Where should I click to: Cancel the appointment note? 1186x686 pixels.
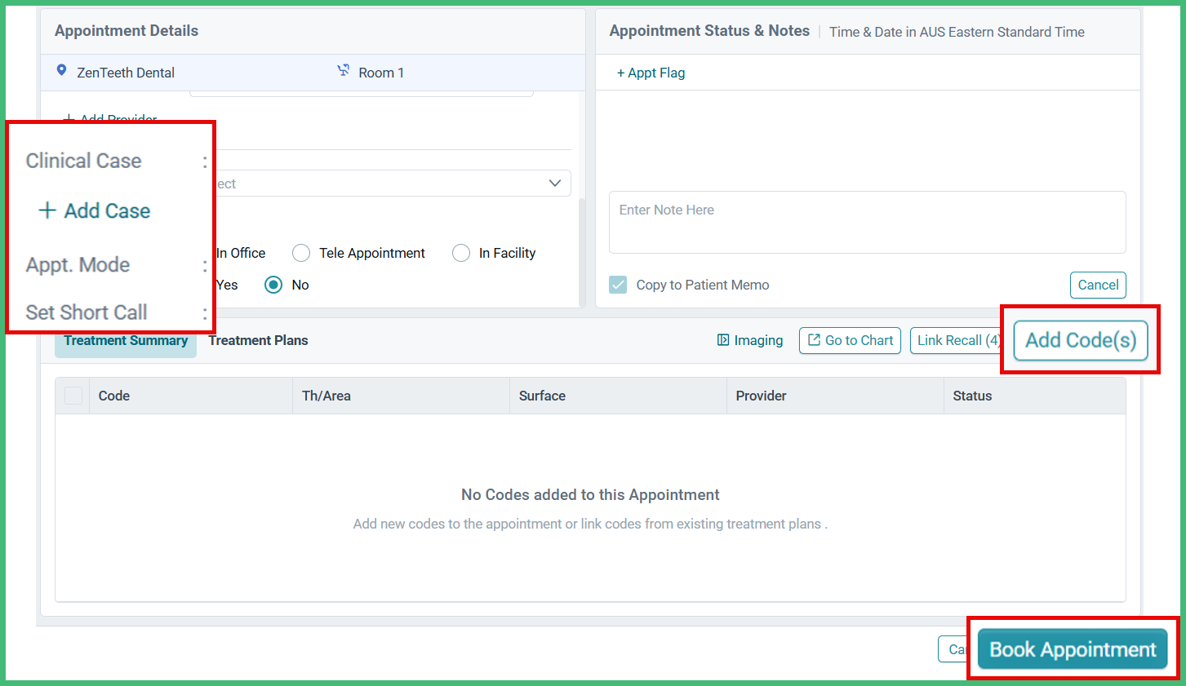(x=1098, y=285)
